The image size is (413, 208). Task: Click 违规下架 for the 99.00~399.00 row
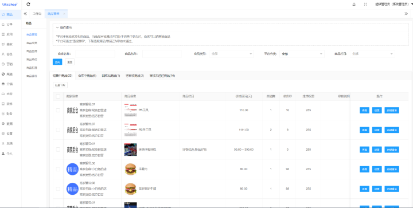pos(392,150)
